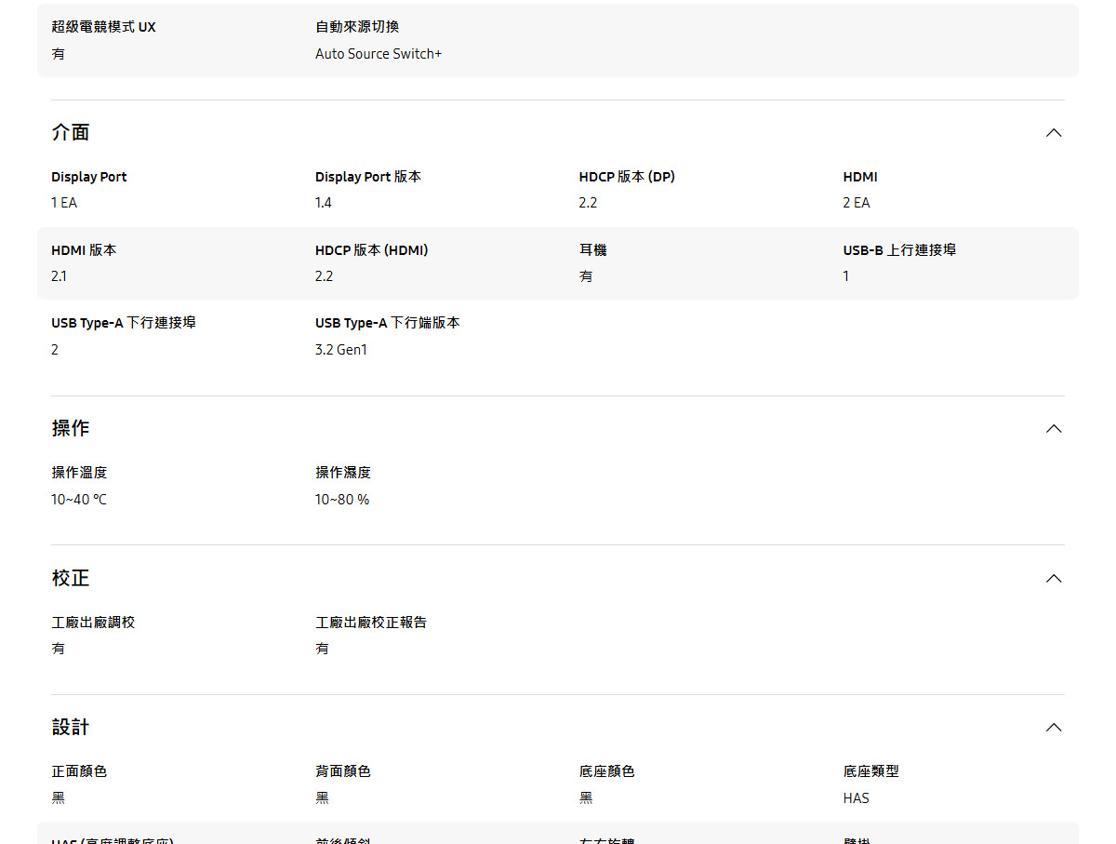The height and width of the screenshot is (844, 1116).
Task: Click the USB-B 上行連接埠 label
Action: tap(898, 250)
